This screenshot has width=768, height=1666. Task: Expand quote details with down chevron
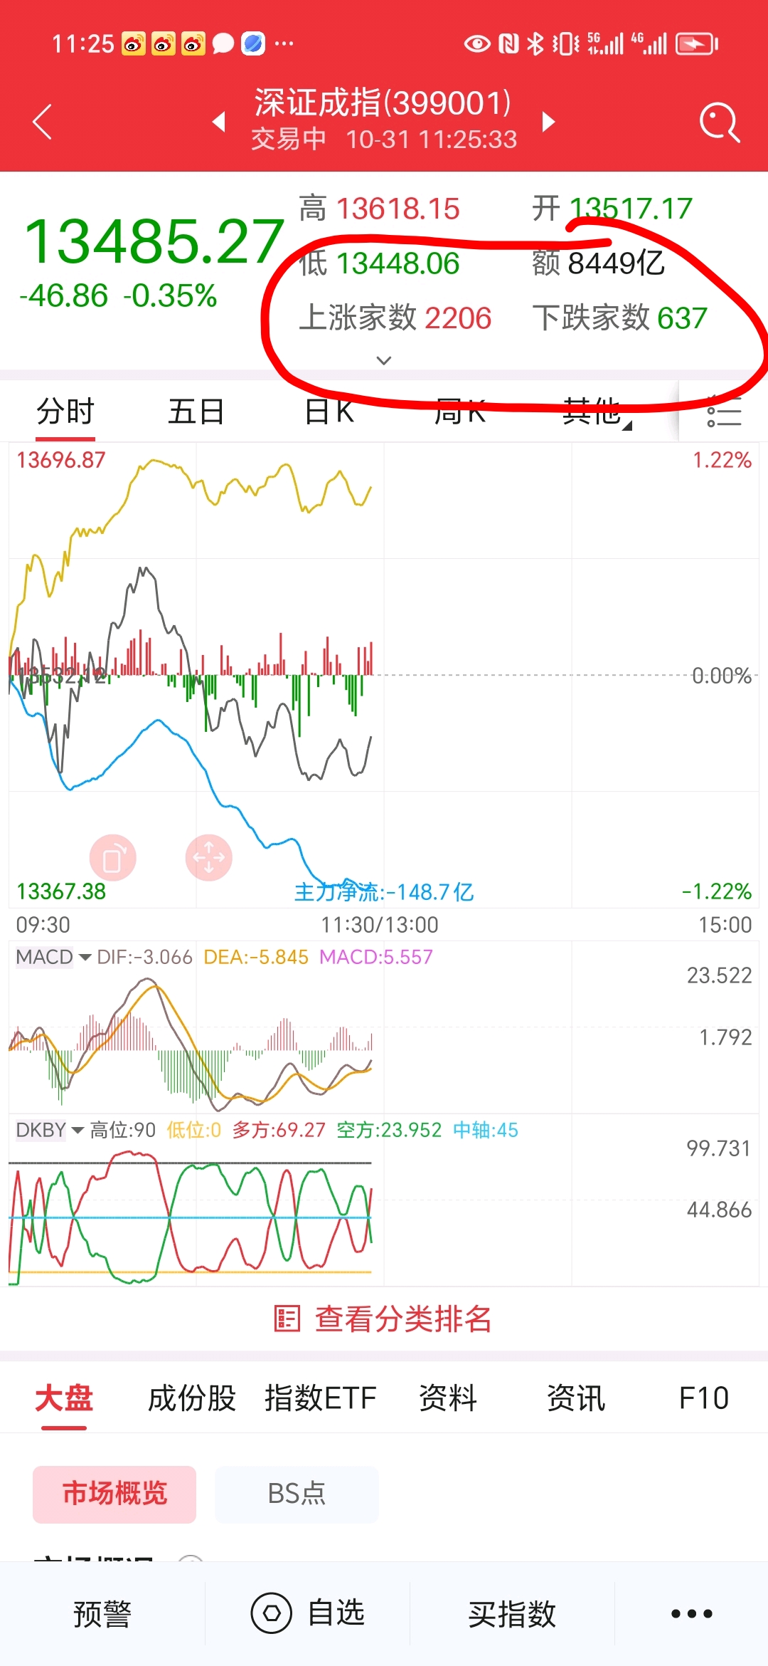click(x=384, y=360)
